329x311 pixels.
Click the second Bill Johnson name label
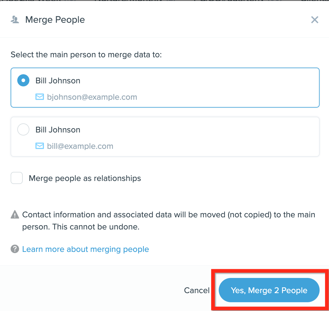(58, 130)
